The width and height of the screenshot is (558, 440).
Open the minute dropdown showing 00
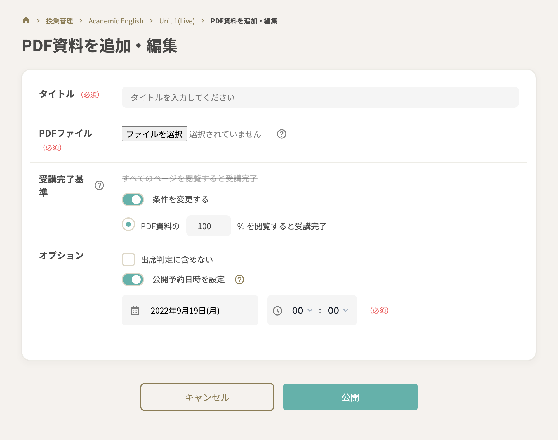pos(338,311)
